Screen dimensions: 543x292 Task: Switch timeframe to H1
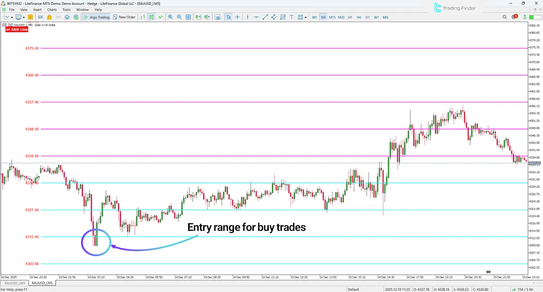pyautogui.click(x=351, y=17)
